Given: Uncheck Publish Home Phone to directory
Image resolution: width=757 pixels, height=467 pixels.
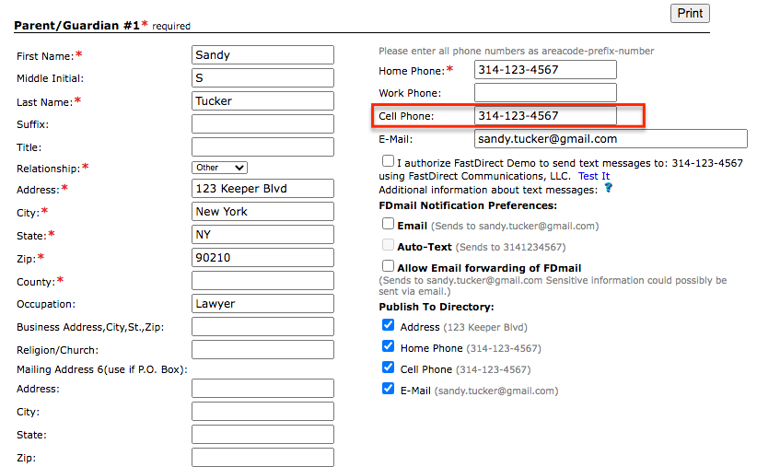Looking at the screenshot, I should pos(388,347).
